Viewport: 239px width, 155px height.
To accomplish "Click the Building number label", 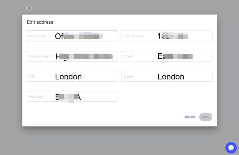I will pyautogui.click(x=41, y=56).
